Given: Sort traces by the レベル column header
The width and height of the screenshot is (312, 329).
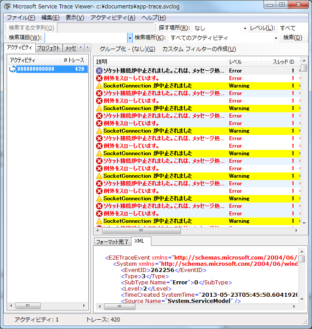Looking at the screenshot, I should pyautogui.click(x=244, y=62).
